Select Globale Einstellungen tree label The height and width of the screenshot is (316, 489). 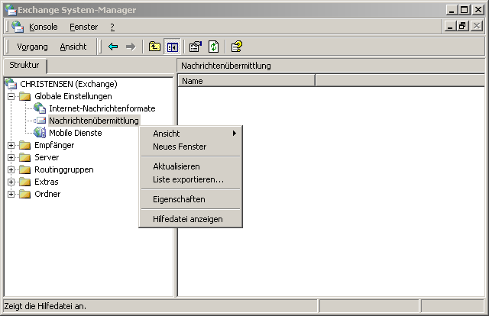coord(73,96)
